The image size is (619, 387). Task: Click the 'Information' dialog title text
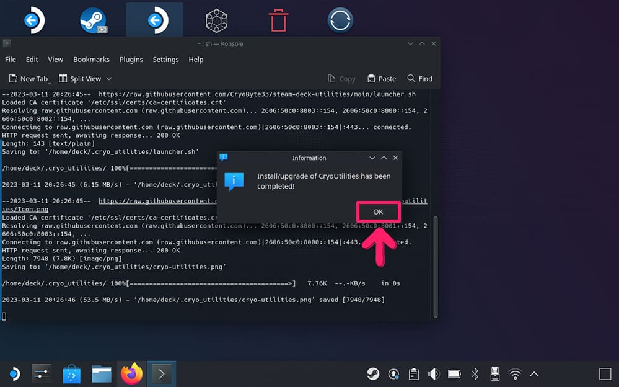point(309,158)
